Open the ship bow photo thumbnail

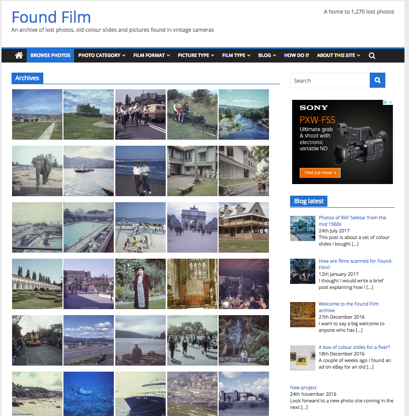click(x=141, y=394)
